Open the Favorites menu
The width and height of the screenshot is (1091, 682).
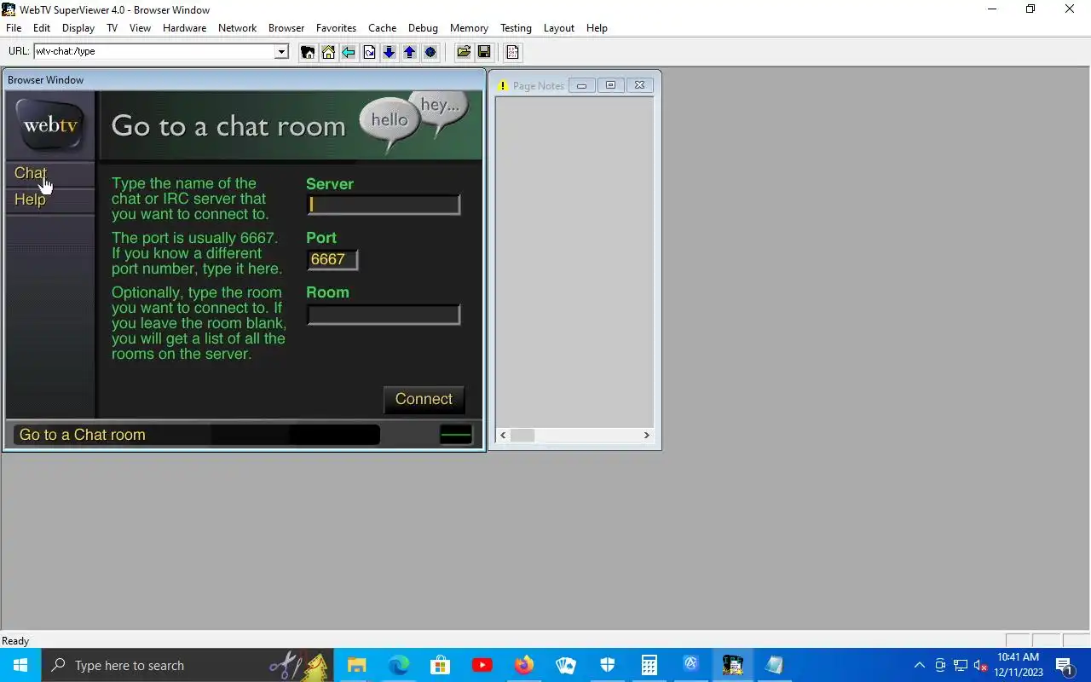(336, 28)
